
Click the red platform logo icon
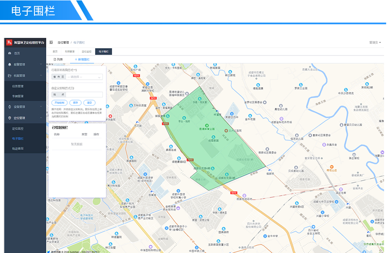coord(9,42)
